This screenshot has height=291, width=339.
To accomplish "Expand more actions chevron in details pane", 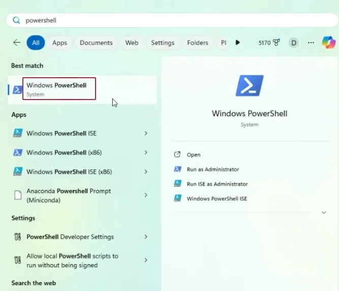I will (324, 213).
